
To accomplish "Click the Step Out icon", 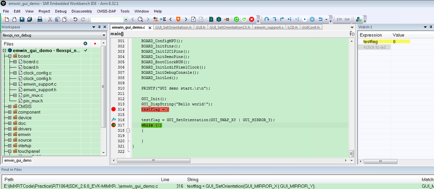I will pyautogui.click(x=282, y=20).
